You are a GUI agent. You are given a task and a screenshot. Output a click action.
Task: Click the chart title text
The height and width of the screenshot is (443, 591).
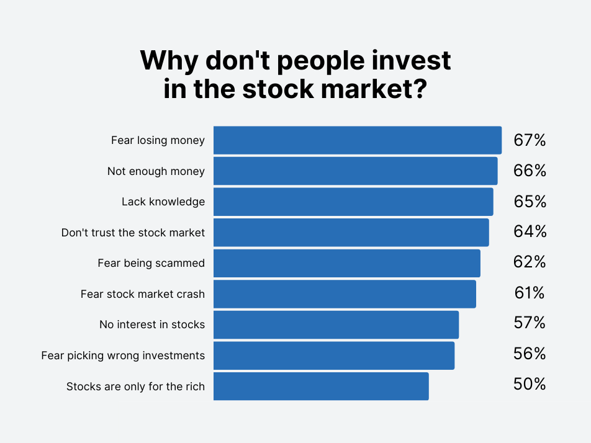295,74
